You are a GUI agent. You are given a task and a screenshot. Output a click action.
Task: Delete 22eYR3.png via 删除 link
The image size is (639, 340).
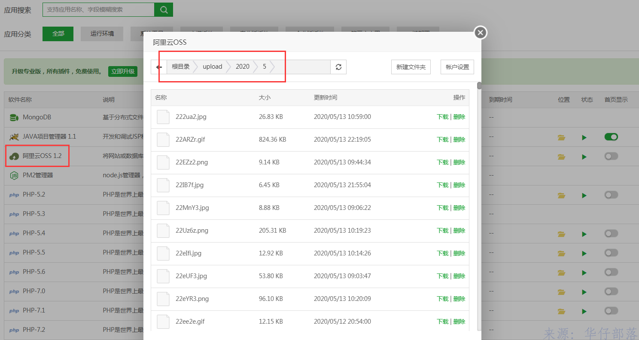click(459, 299)
